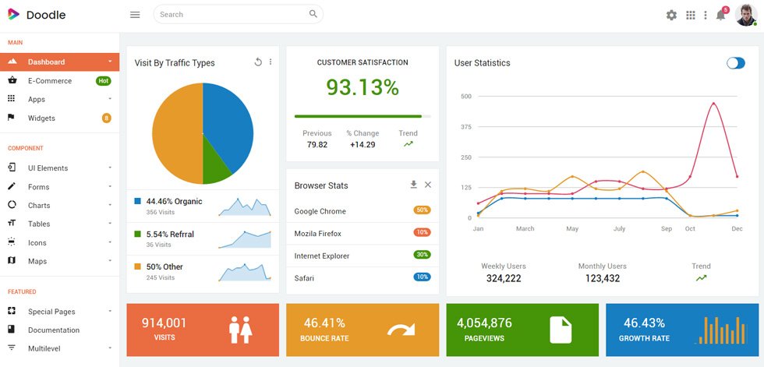Open the 46.43% Growth Rate card

682,330
